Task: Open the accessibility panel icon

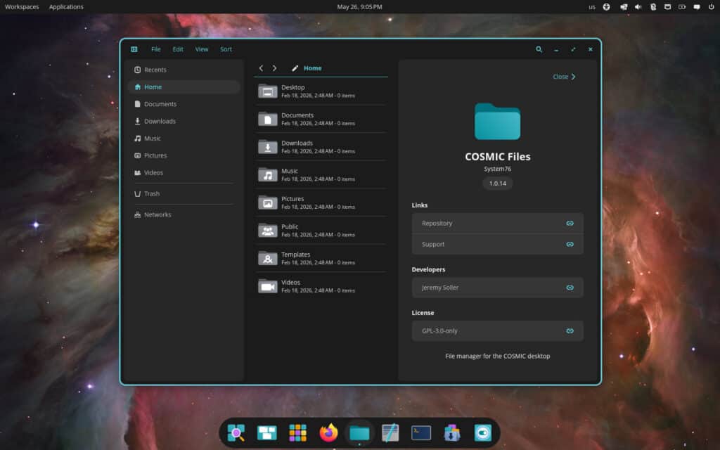Action: [606, 7]
